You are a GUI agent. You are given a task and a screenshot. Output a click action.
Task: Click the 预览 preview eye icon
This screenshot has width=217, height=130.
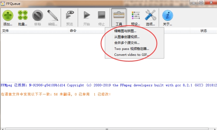tap(70, 15)
